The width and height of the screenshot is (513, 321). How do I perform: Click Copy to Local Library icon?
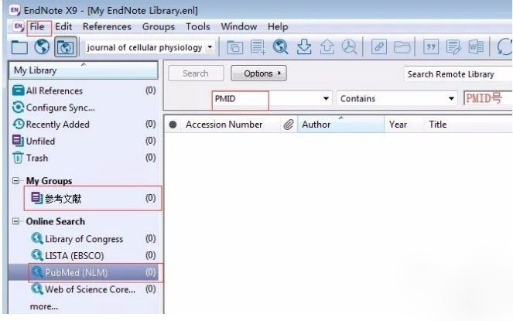pos(235,47)
